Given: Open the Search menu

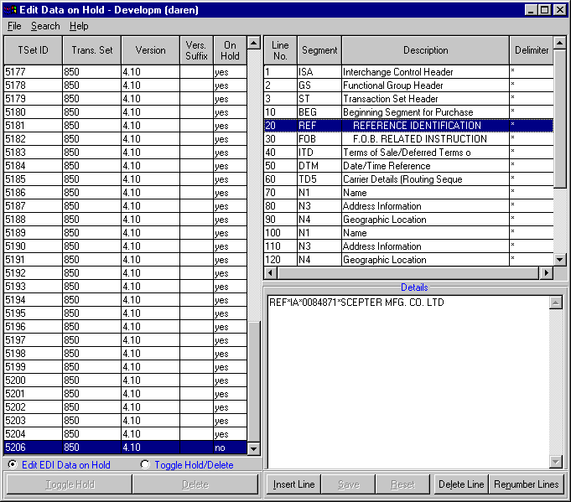Looking at the screenshot, I should tap(45, 26).
